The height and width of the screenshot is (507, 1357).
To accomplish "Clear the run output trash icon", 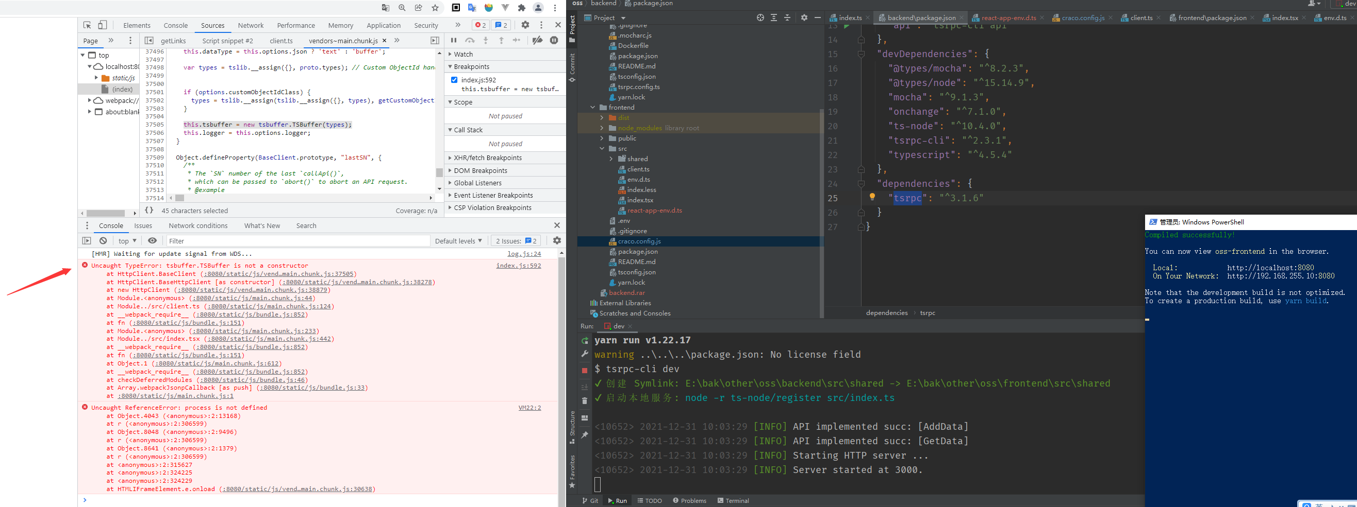I will coord(585,401).
